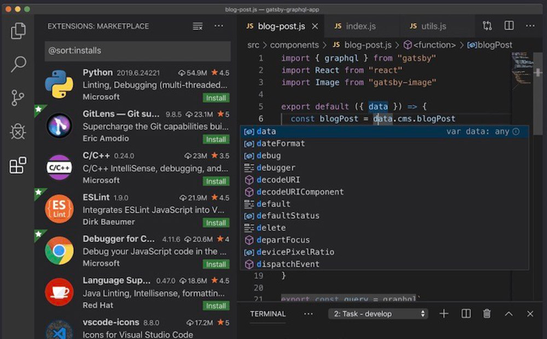Switch to the utils.js tab

[433, 26]
